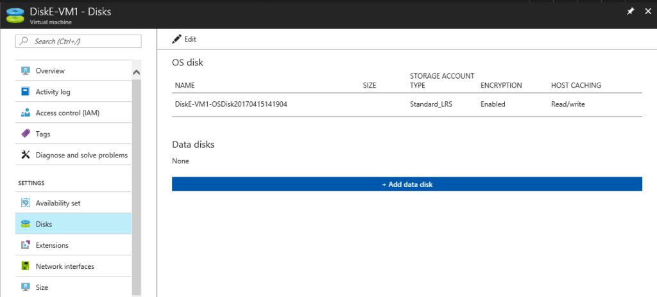Click the Read/write host caching value

coord(568,104)
